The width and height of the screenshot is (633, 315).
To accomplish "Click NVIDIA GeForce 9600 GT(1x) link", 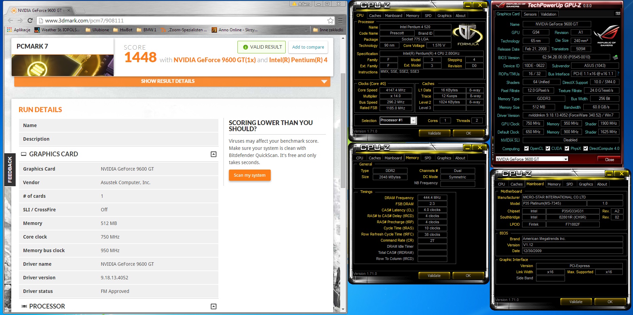I will (215, 60).
